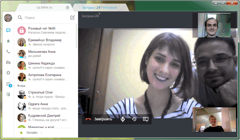
Task: Click the user profile avatar
Action: [x=8, y=18]
